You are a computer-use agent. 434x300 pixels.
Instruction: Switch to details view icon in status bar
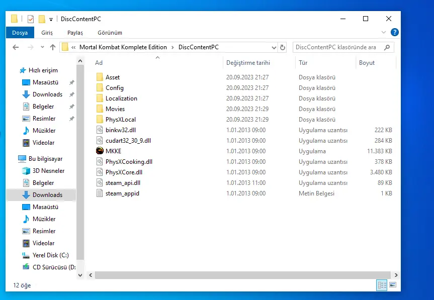pos(382,285)
